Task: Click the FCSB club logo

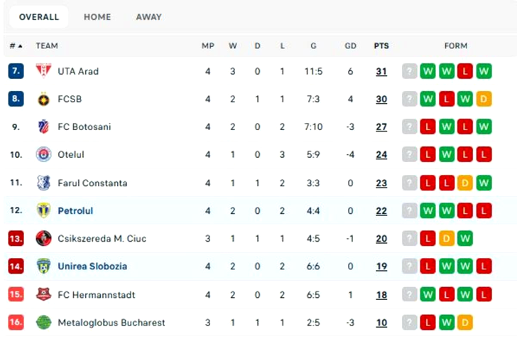Action: pos(43,100)
